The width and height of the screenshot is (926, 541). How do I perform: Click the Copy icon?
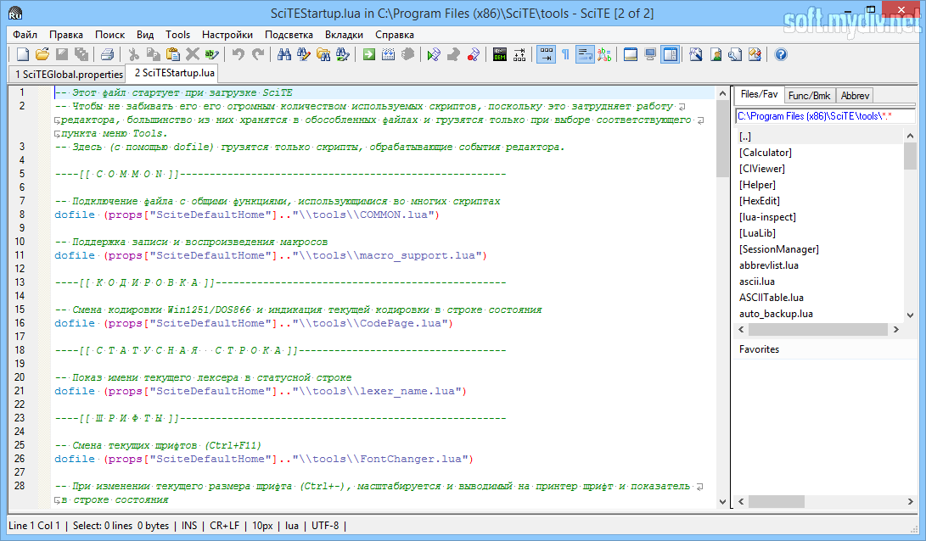[153, 55]
